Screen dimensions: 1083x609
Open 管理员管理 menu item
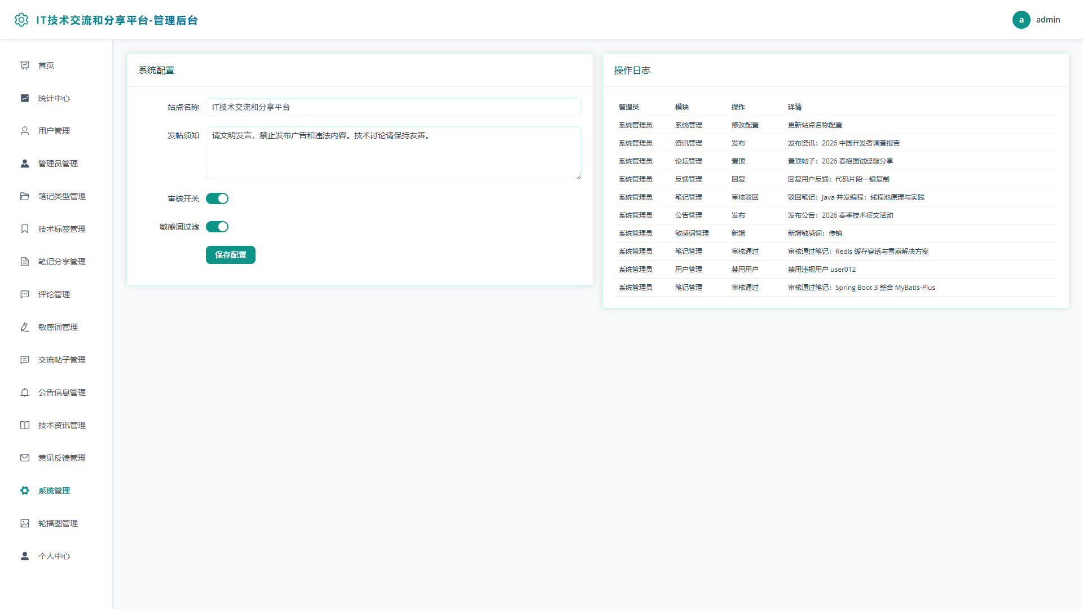click(x=56, y=164)
